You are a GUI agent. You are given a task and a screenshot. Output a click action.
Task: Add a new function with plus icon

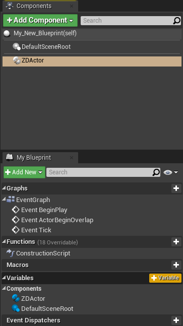176,241
